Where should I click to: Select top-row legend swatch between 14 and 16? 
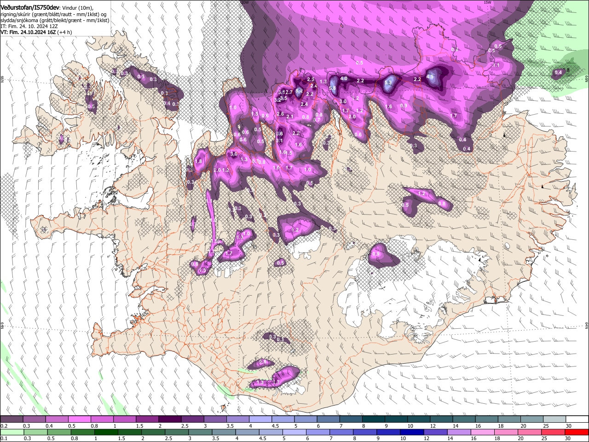pos(464,419)
